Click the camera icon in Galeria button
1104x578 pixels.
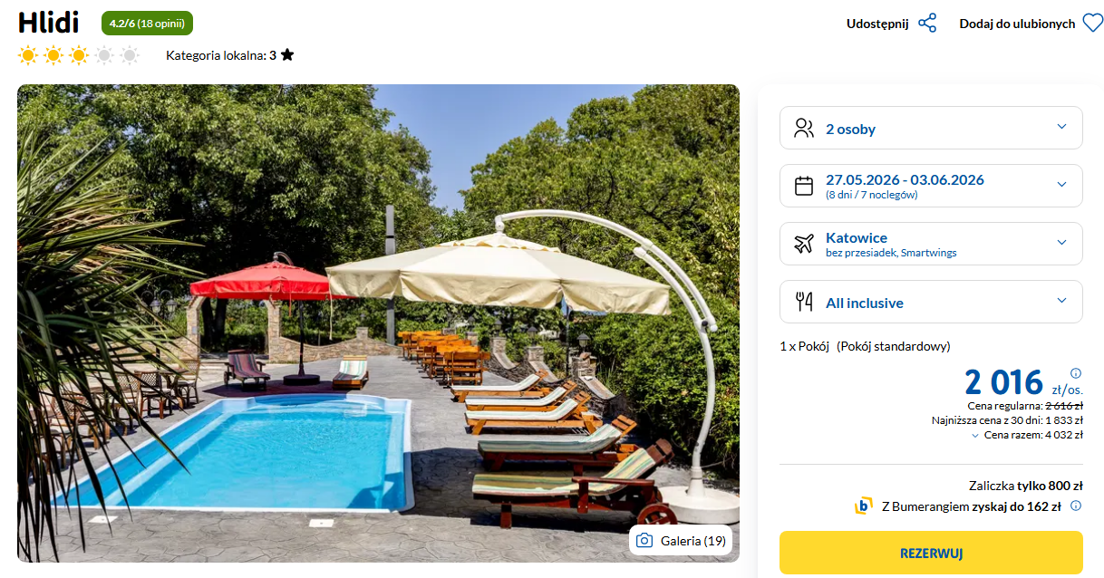coord(644,541)
